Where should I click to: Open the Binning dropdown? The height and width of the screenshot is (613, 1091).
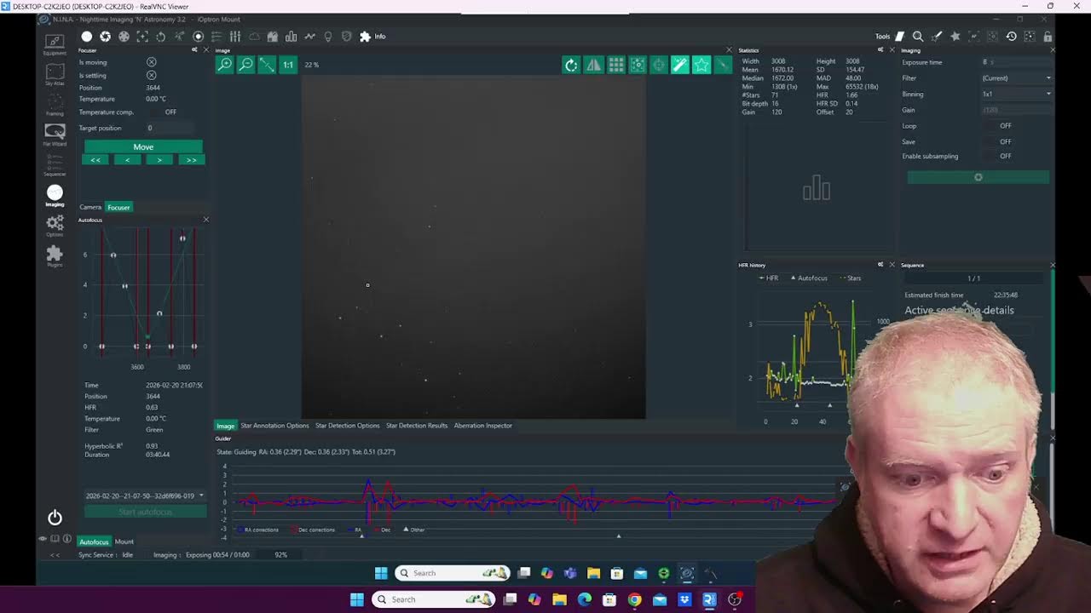coord(1016,95)
